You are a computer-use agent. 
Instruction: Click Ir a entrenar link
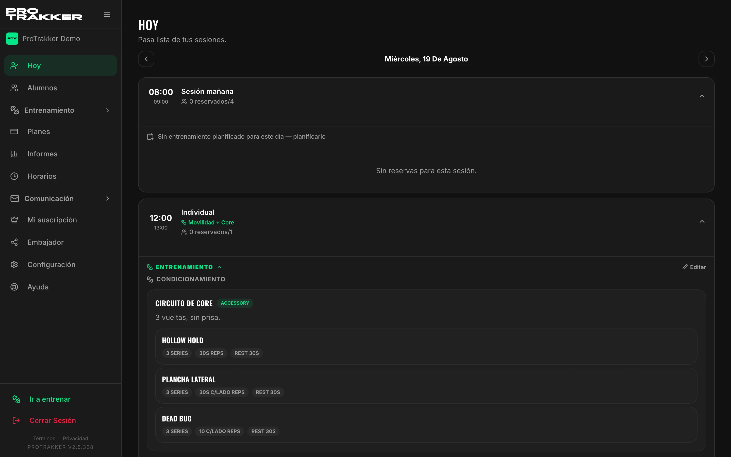pyautogui.click(x=50, y=399)
